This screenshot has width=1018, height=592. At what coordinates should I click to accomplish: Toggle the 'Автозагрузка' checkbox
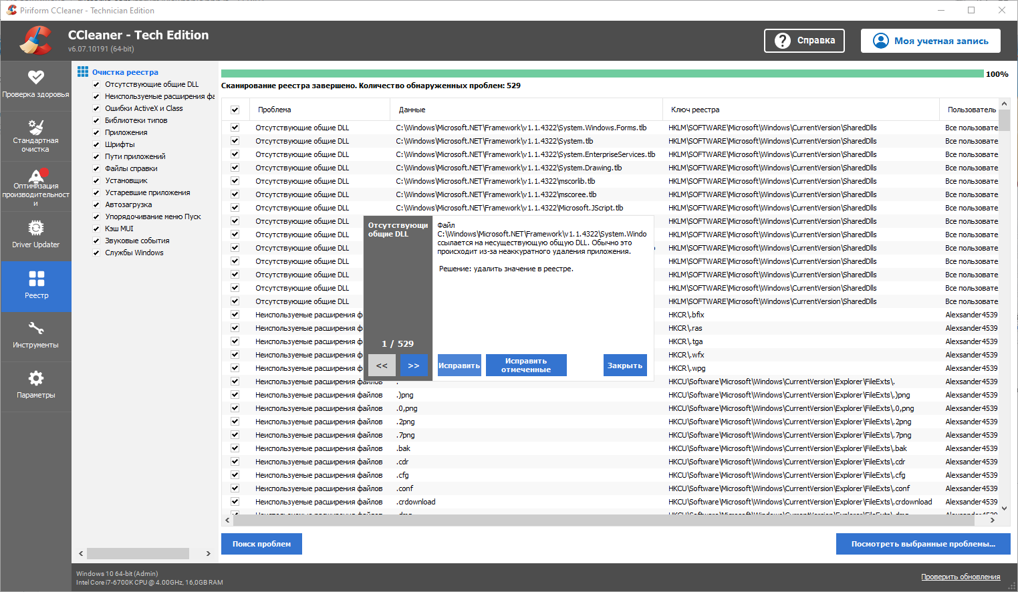pyautogui.click(x=96, y=205)
